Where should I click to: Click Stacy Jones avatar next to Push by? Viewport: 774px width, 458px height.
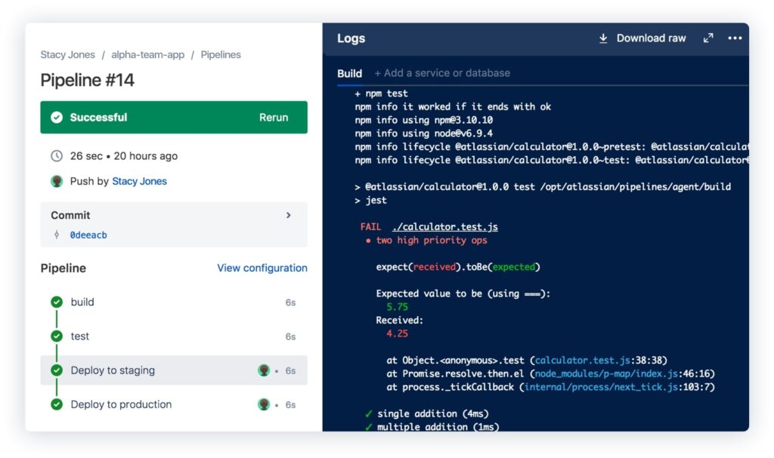point(56,181)
